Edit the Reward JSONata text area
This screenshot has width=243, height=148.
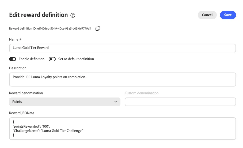click(x=122, y=129)
